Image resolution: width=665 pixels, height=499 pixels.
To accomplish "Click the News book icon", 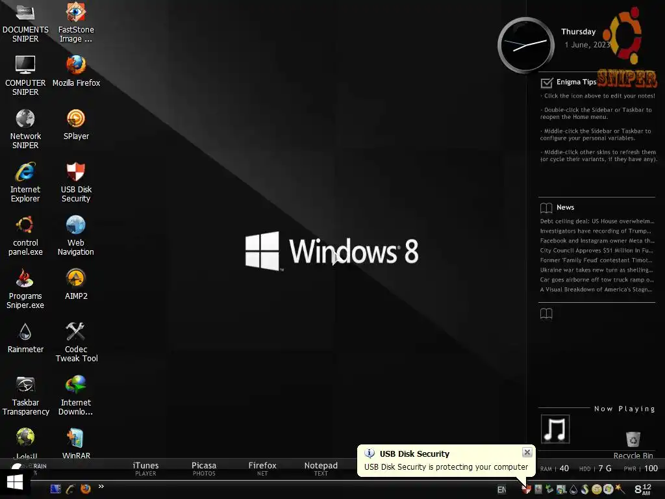I will (546, 207).
